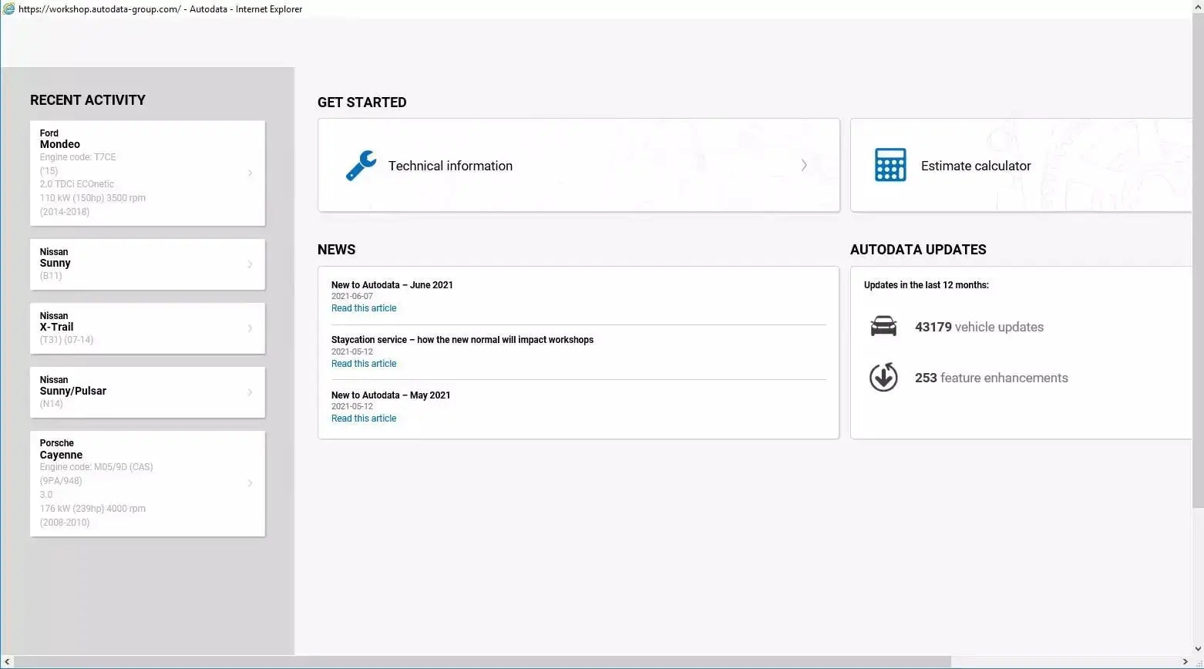Read the New to Autodata May 2021 article
Viewport: 1204px width, 669px height.
click(363, 418)
